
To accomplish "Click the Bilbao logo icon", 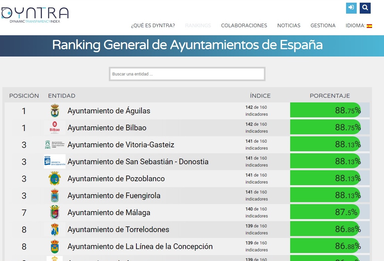I will 55,127.
